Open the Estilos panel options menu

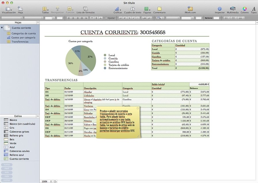click(38, 116)
